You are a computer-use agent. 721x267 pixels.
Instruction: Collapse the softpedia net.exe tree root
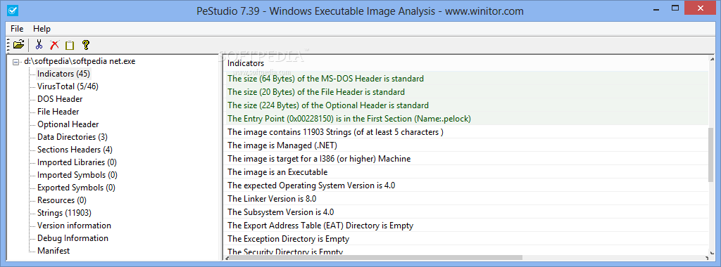click(x=16, y=61)
